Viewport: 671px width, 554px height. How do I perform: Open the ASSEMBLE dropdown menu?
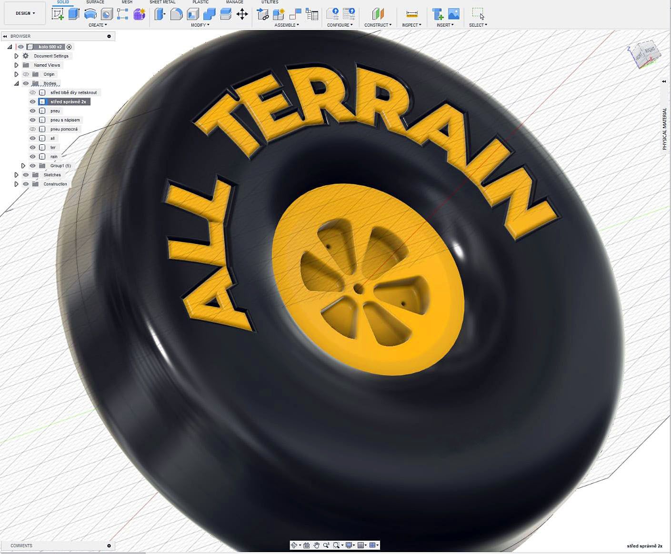click(x=287, y=25)
